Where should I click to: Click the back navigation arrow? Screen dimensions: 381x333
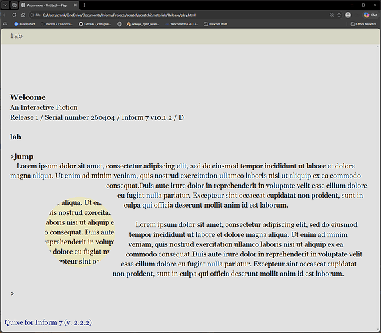pos(5,15)
